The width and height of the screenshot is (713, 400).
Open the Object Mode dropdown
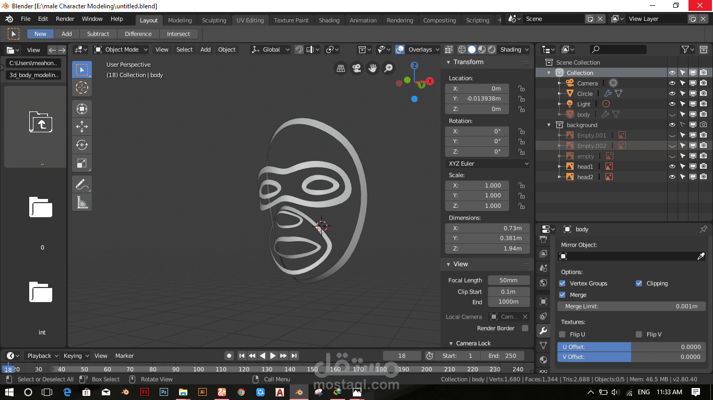(121, 49)
